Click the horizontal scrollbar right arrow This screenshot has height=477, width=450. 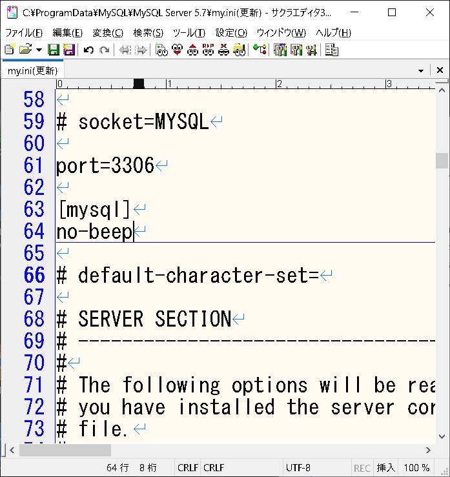pyautogui.click(x=429, y=450)
